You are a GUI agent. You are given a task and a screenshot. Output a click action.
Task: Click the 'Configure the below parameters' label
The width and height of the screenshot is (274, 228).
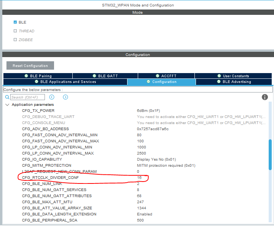(33, 90)
